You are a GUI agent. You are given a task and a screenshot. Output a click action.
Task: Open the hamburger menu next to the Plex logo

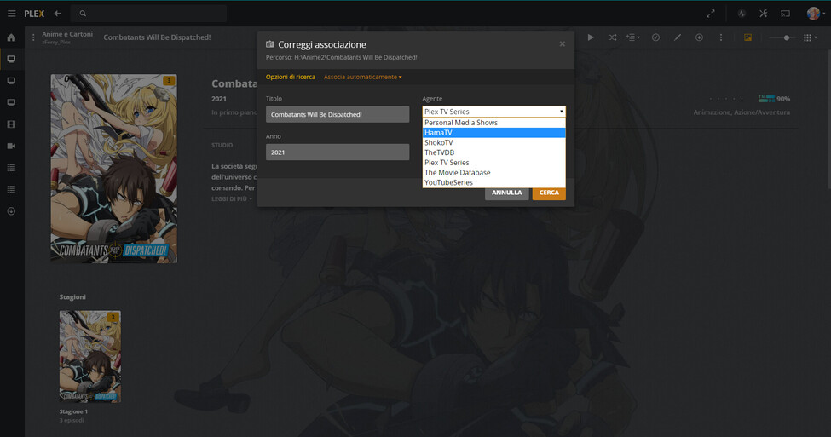(x=12, y=14)
